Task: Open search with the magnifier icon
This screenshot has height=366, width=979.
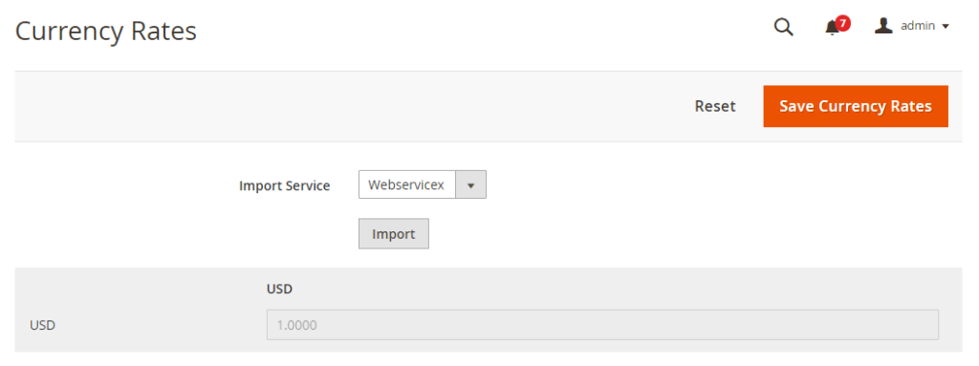Action: pyautogui.click(x=783, y=27)
